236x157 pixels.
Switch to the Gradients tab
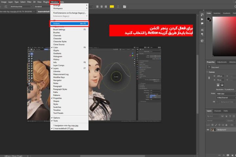point(226,13)
